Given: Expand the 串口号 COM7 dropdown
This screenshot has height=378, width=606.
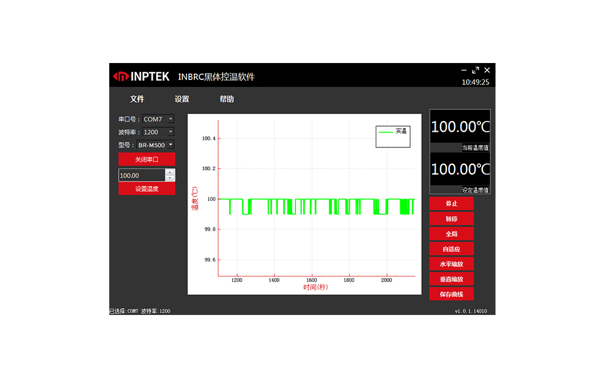Looking at the screenshot, I should coord(170,119).
